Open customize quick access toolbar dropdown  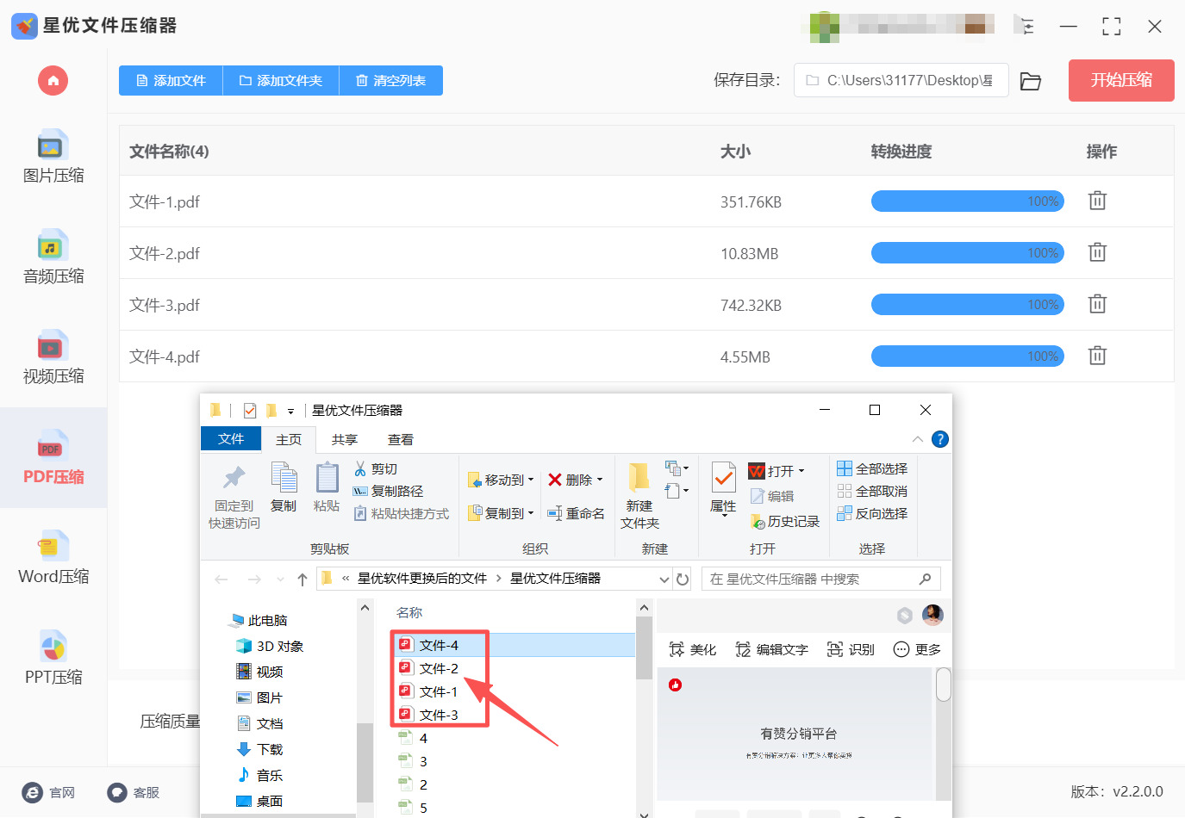click(290, 411)
